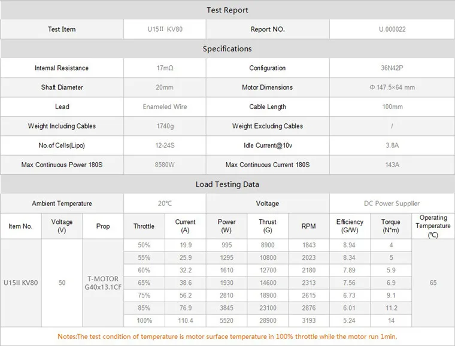Click the current value '19.9'
455x346 pixels.
point(186,245)
